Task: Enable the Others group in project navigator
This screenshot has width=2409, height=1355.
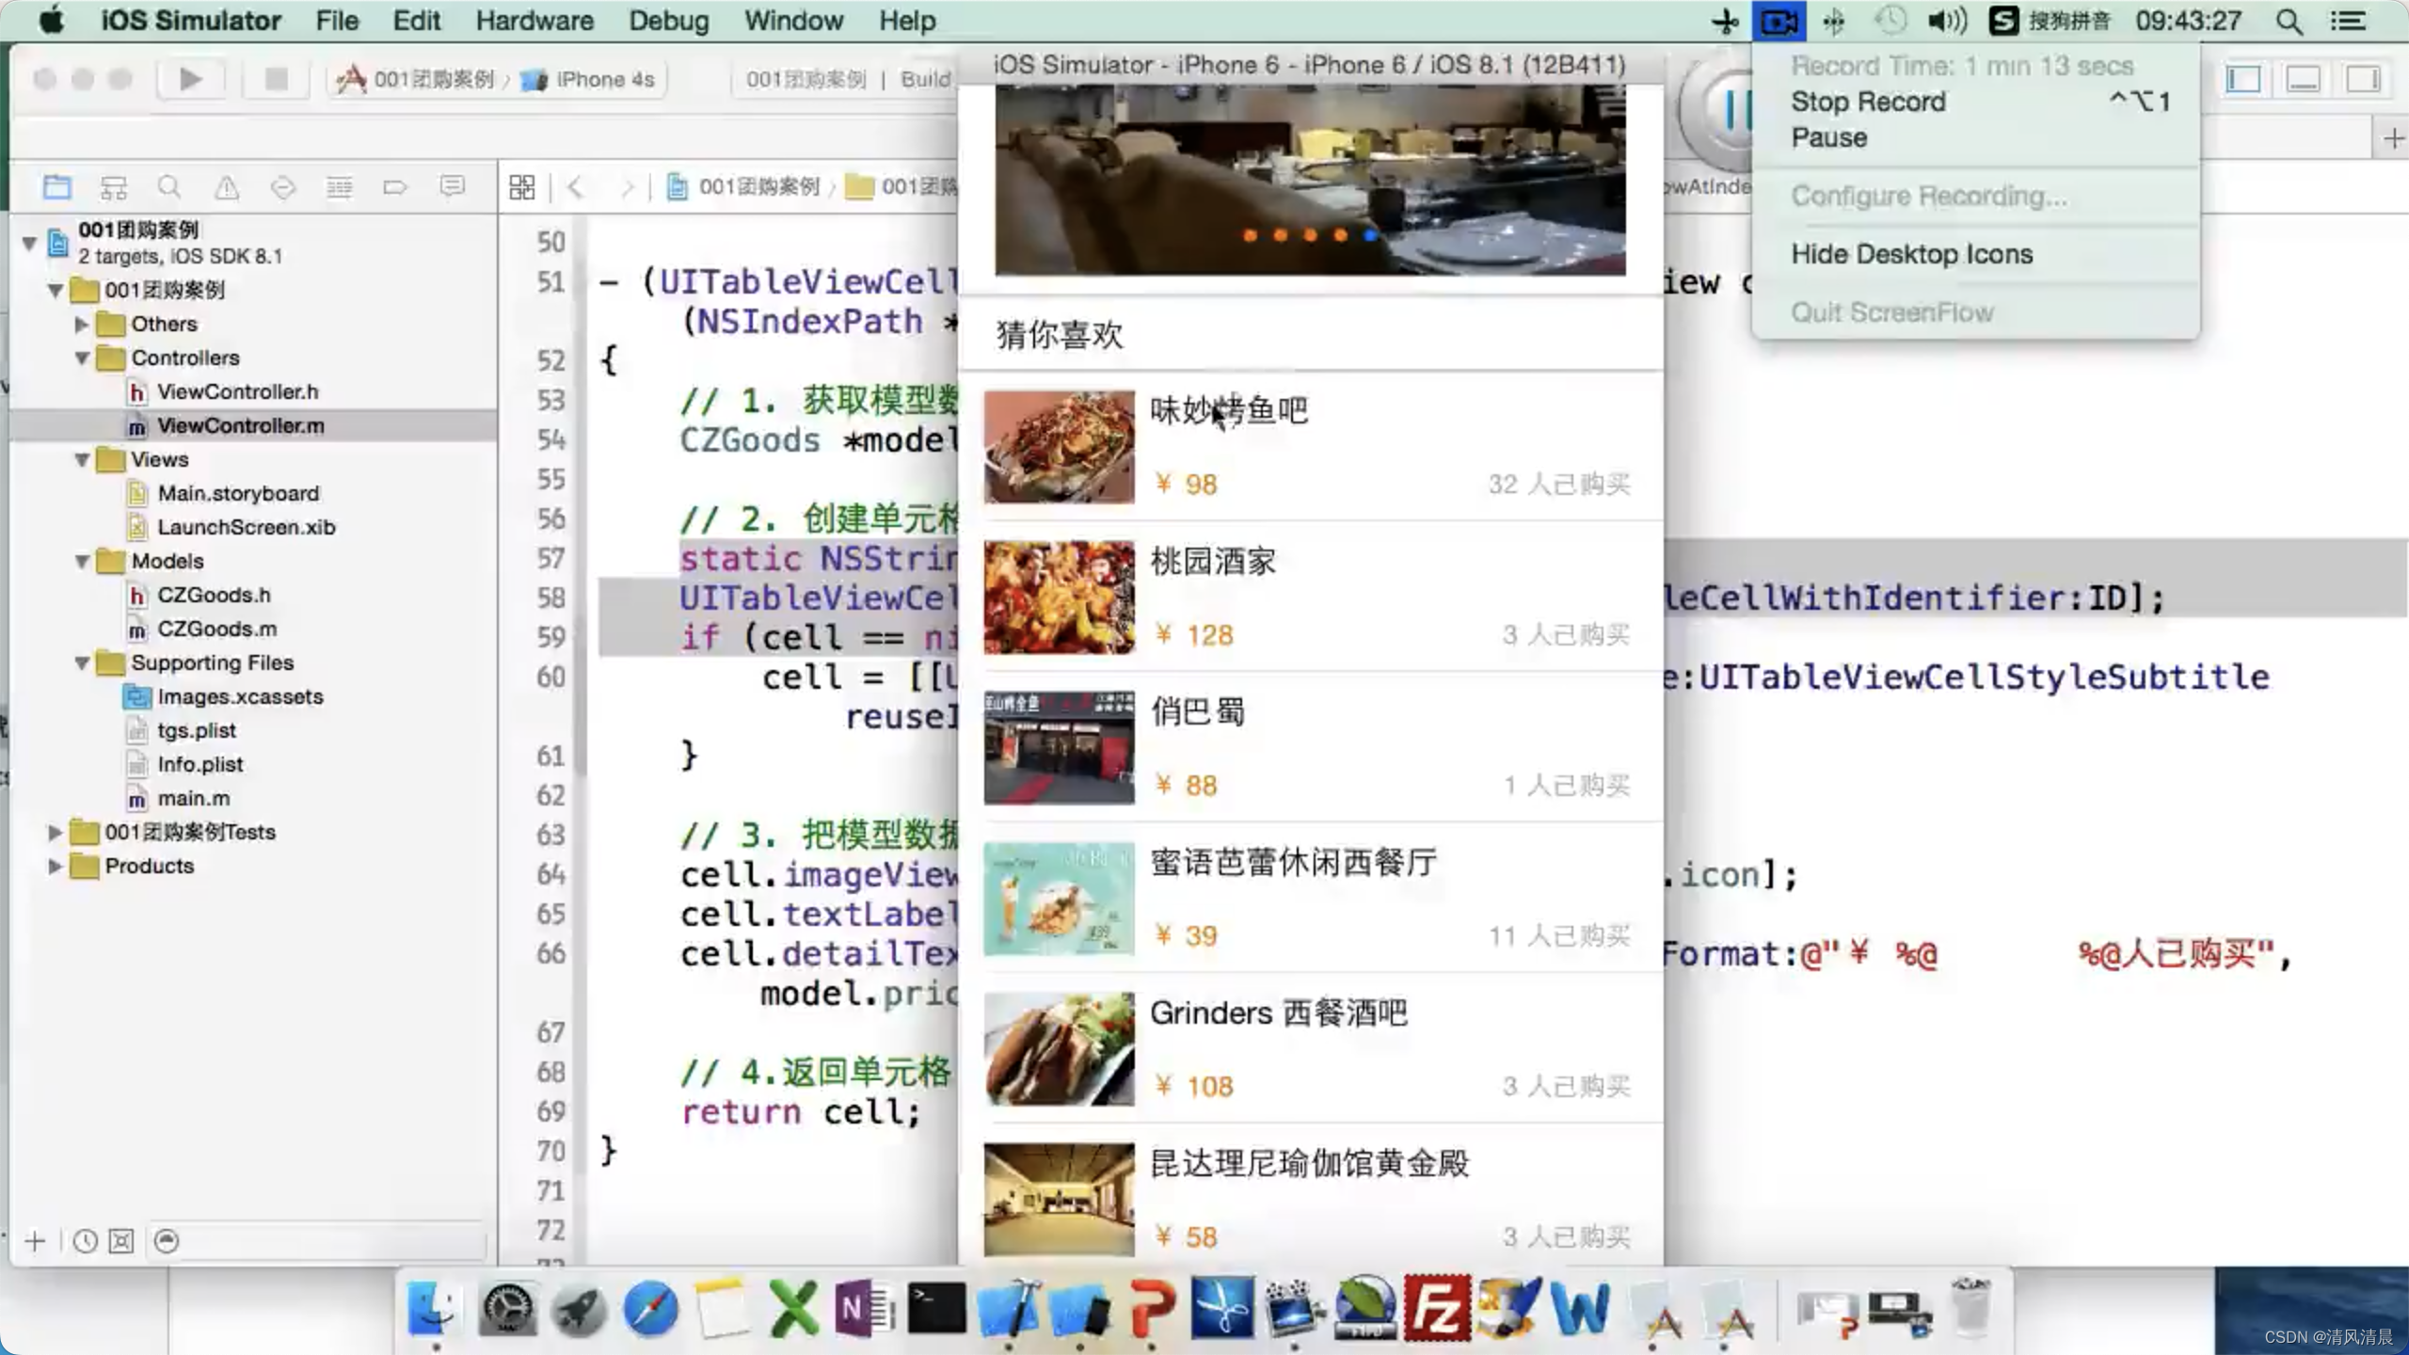Action: pyautogui.click(x=79, y=323)
